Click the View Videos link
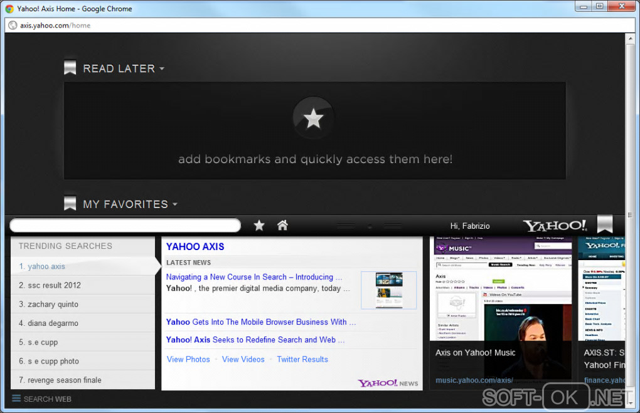This screenshot has height=413, width=640. click(243, 359)
